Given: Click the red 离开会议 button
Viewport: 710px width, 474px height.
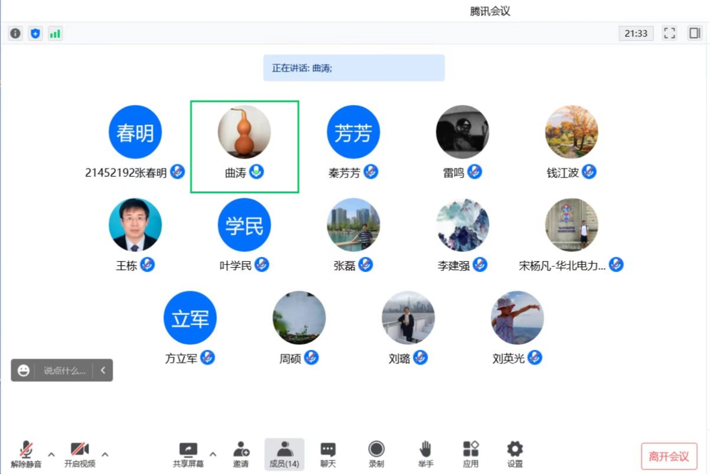Looking at the screenshot, I should [x=669, y=456].
